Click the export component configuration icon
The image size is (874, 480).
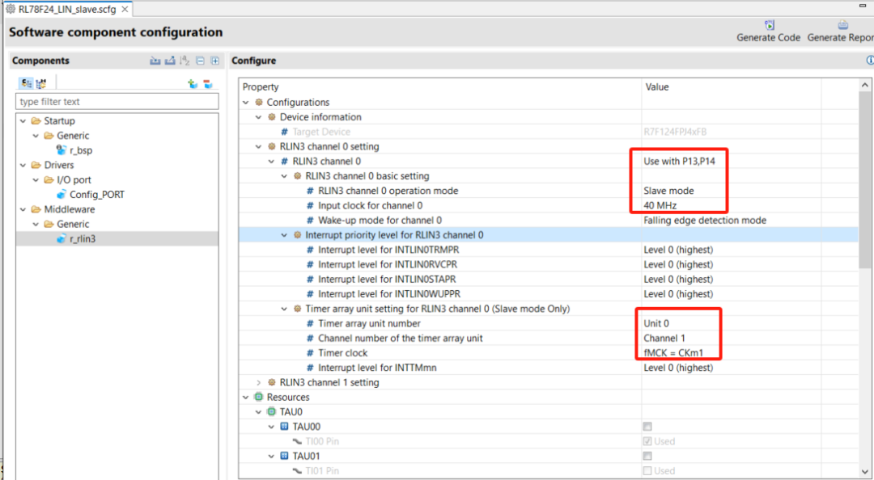170,61
